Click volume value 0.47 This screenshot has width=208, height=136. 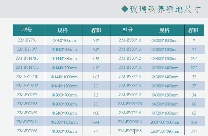point(96,50)
